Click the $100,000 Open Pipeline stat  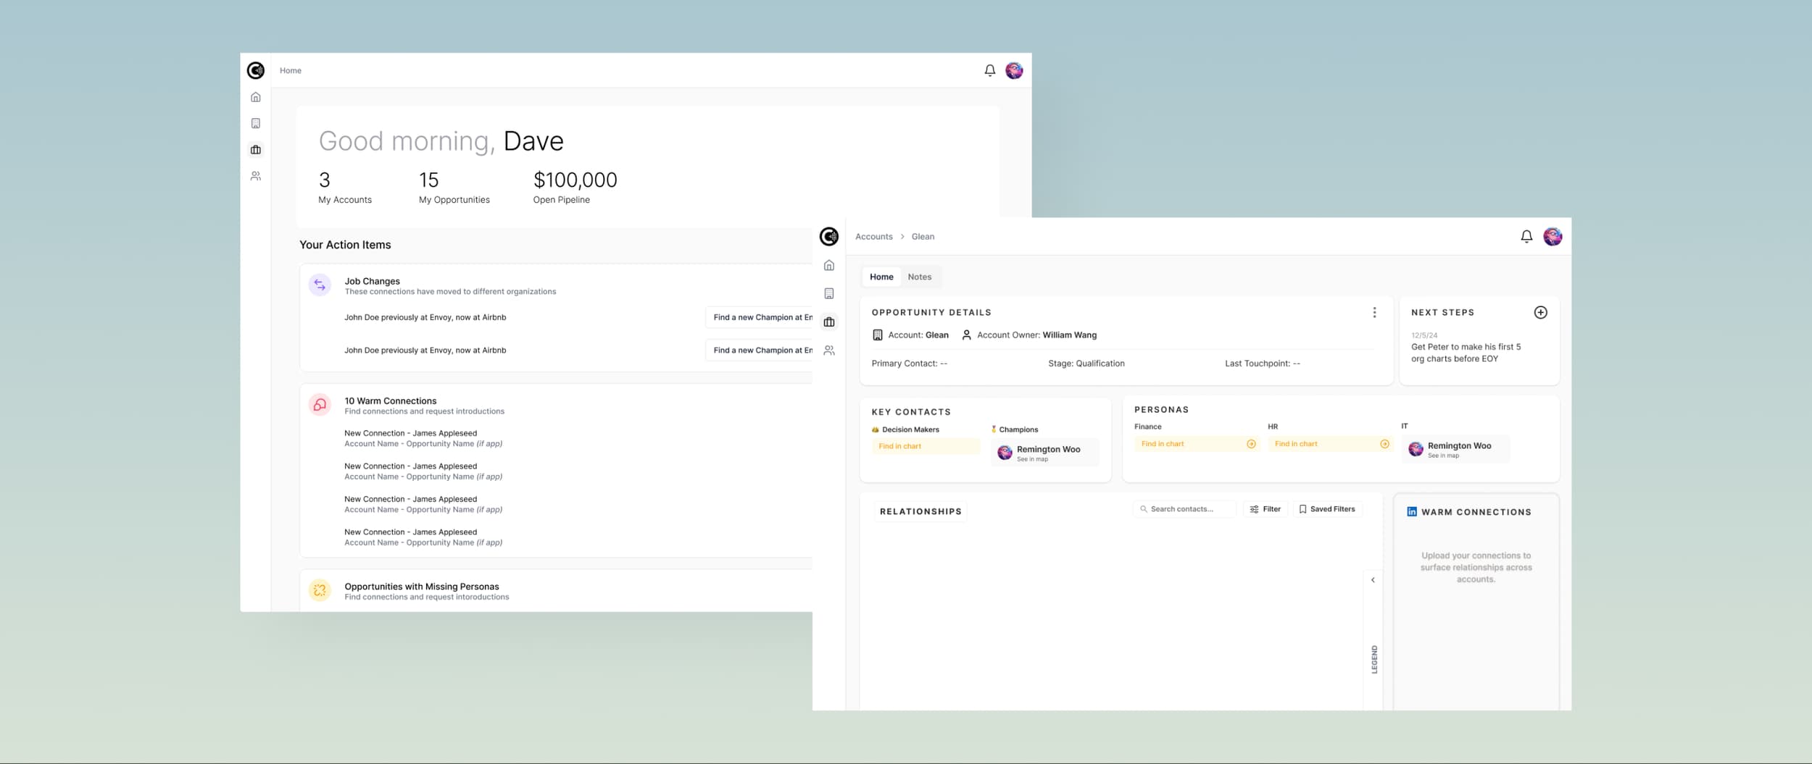[x=575, y=188]
